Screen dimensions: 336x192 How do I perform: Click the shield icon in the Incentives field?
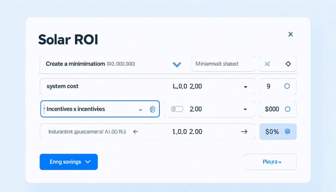tap(152, 109)
